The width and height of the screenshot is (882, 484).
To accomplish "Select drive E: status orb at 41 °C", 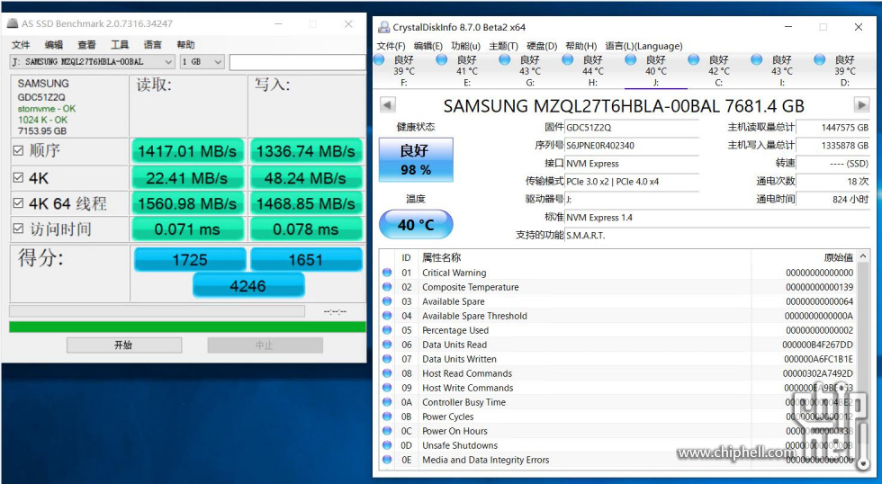I will click(442, 59).
